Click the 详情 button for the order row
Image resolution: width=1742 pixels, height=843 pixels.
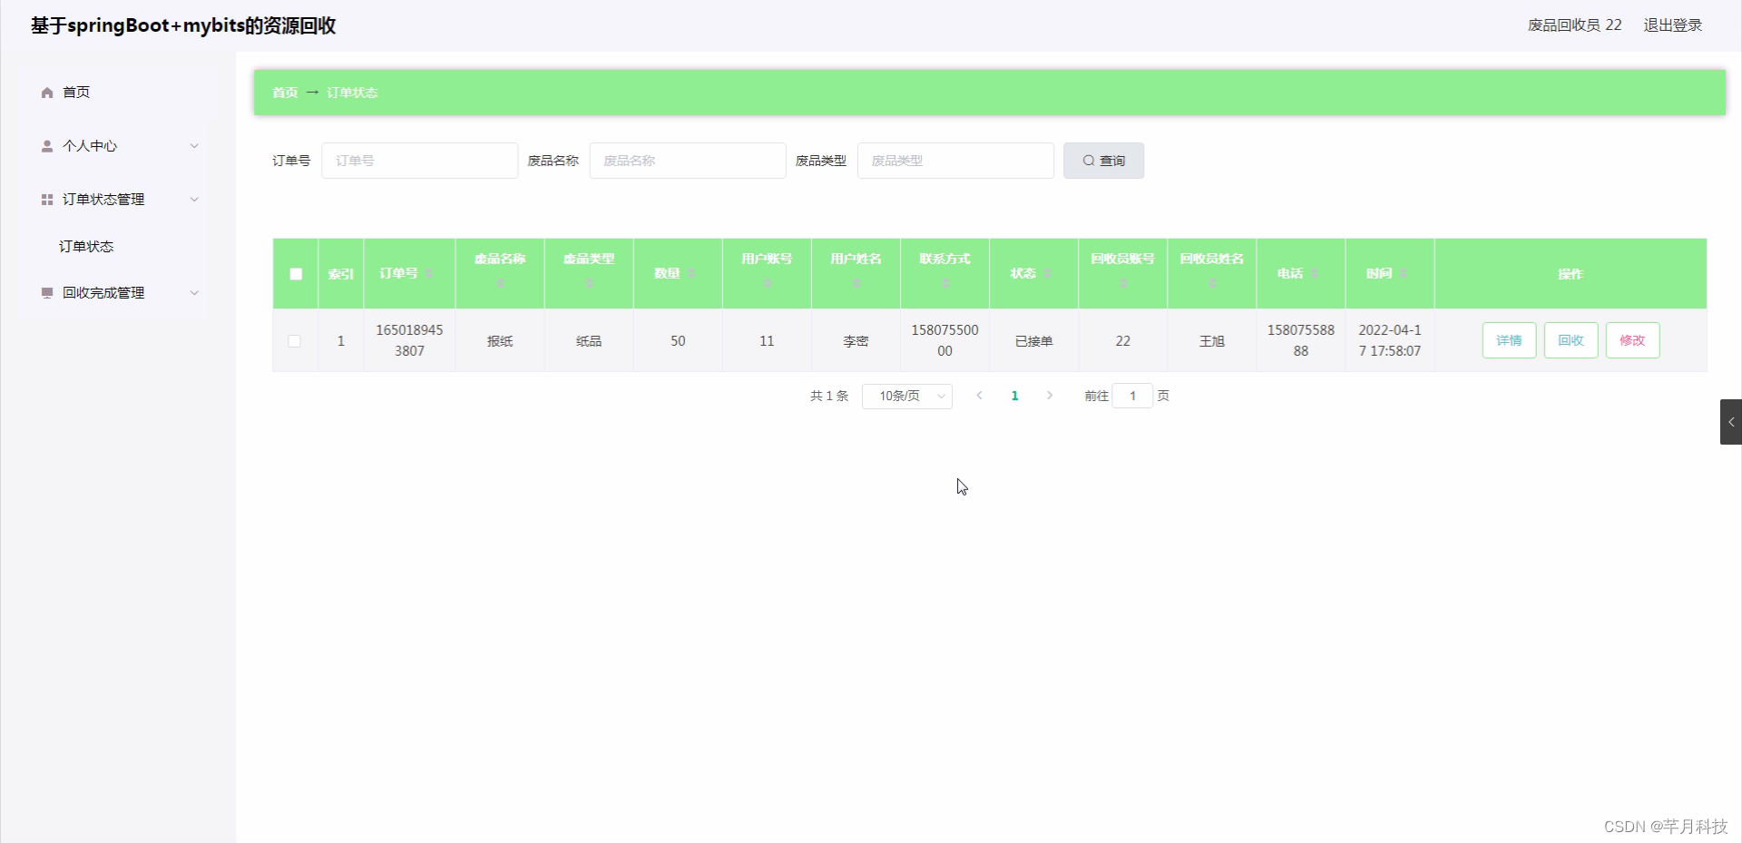tap(1509, 340)
